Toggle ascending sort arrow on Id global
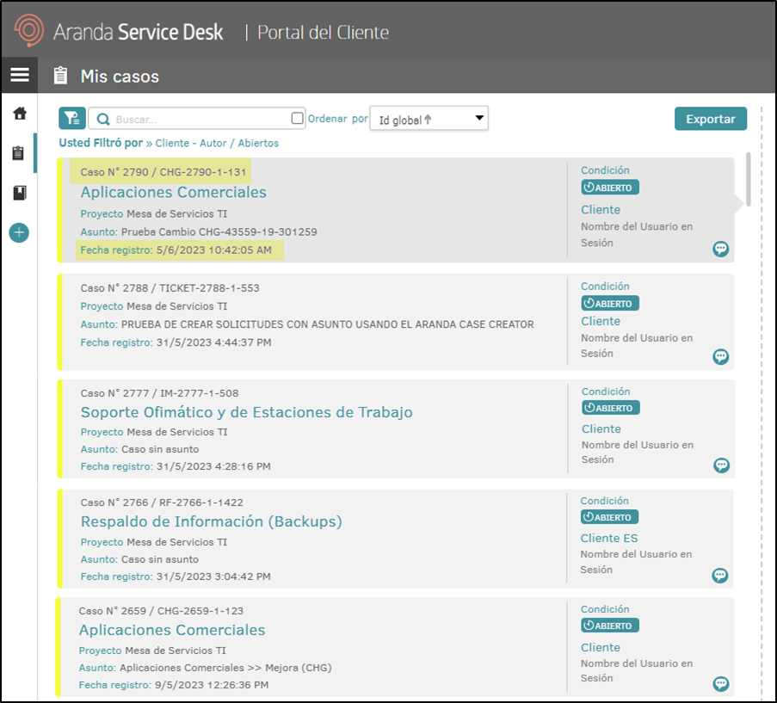 (x=428, y=120)
